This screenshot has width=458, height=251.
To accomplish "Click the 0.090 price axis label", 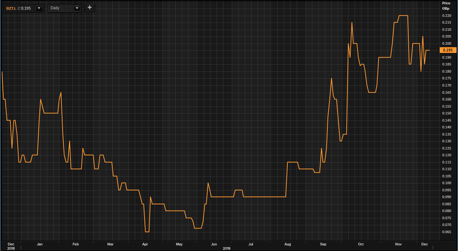I will click(447, 197).
